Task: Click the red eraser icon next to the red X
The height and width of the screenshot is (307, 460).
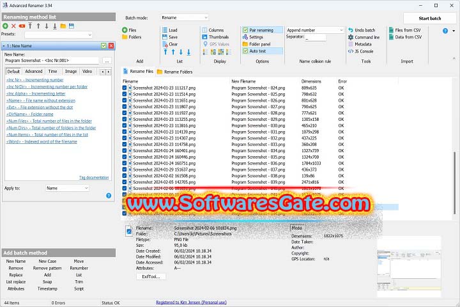Action: (22, 26)
